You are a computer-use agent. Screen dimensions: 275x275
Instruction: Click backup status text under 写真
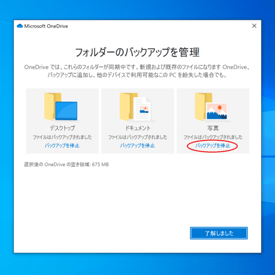click(x=213, y=137)
